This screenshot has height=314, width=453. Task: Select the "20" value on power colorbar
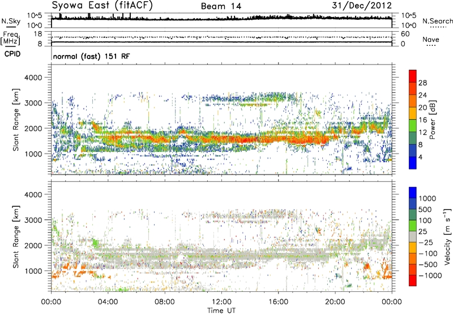422,108
